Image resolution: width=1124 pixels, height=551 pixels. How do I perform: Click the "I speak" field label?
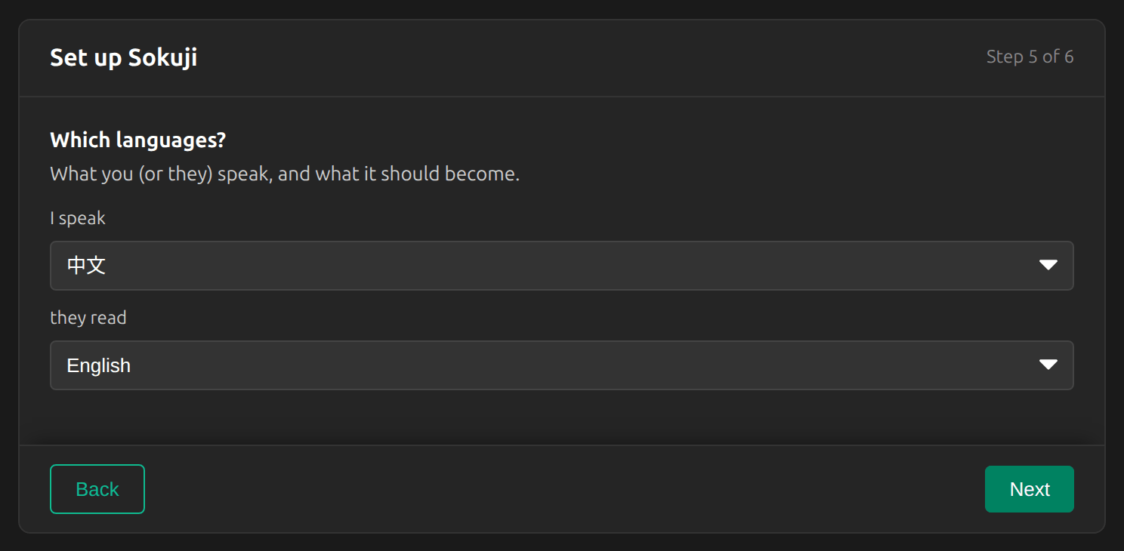pos(78,218)
